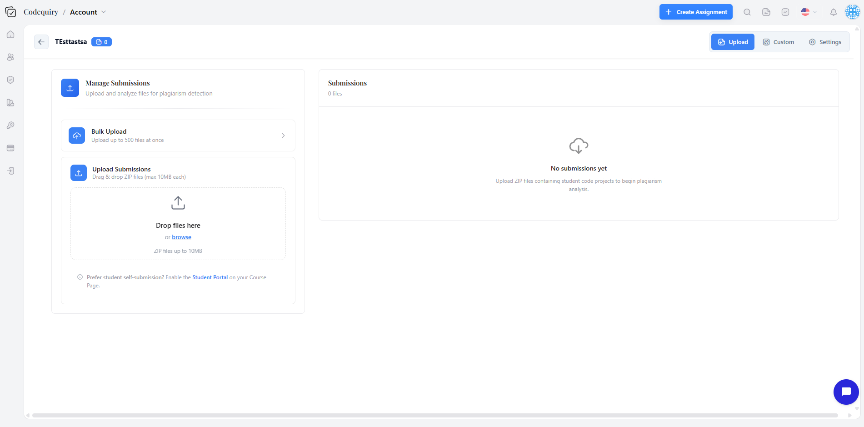Open notifications via the bell icon

click(834, 12)
